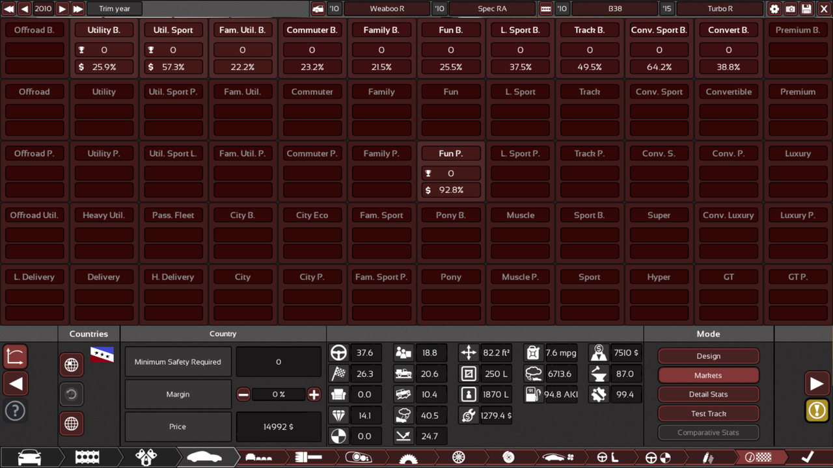This screenshot has height=468, width=833.
Task: Select the car body trim step
Action: click(x=204, y=458)
